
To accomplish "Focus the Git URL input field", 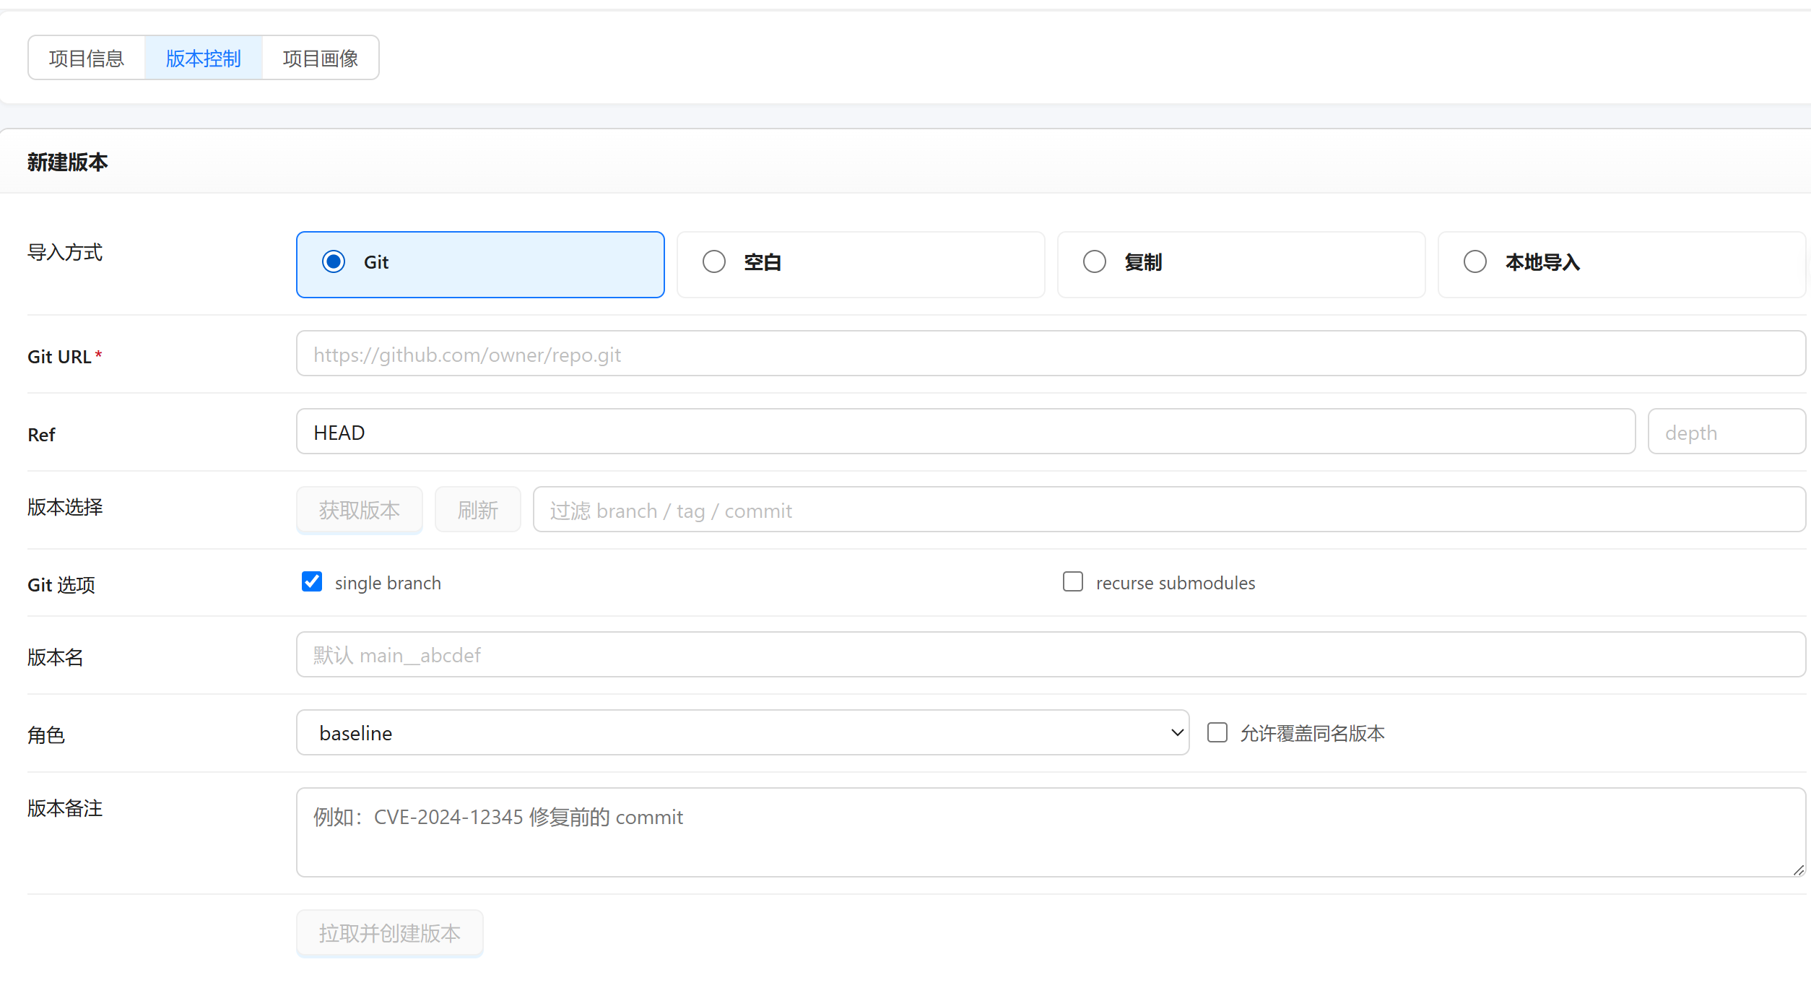I will [1051, 354].
